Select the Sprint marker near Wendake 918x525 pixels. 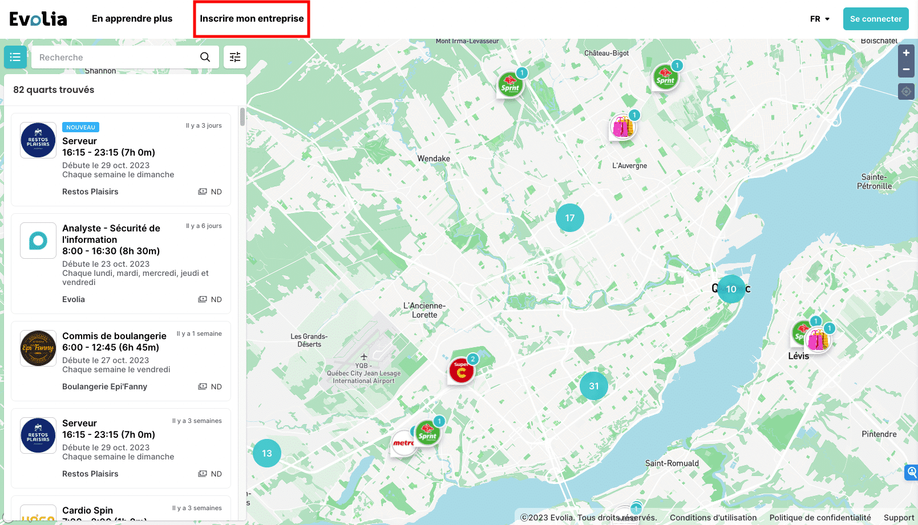pyautogui.click(x=509, y=84)
